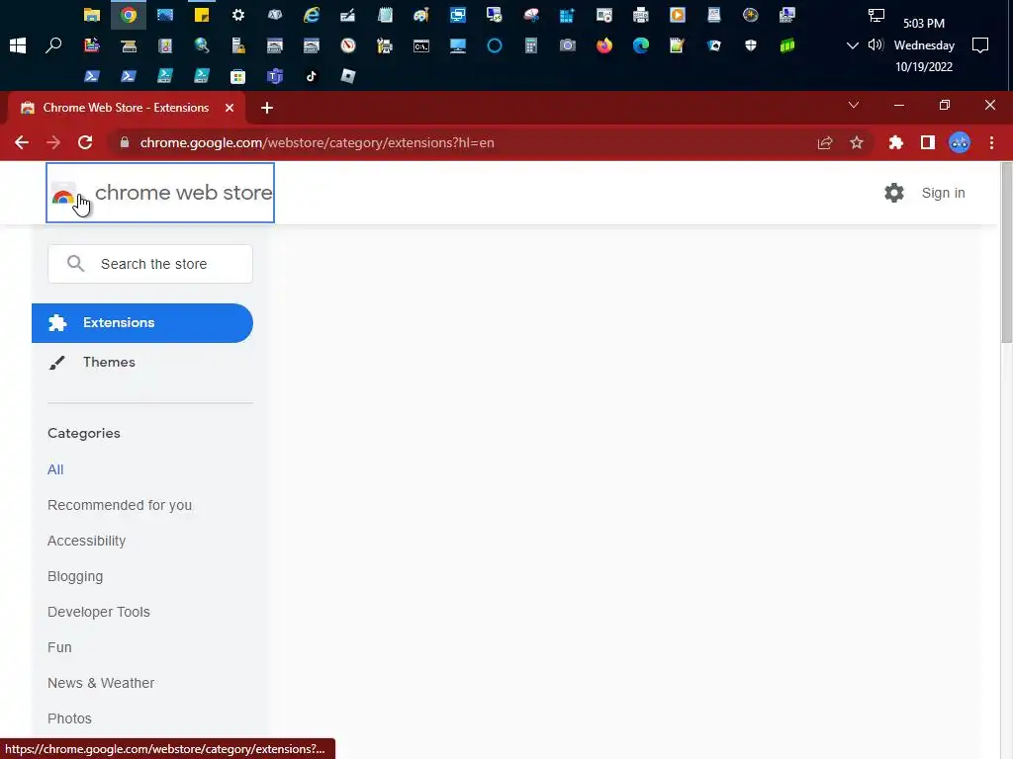This screenshot has width=1013, height=759.
Task: Open Web Store settings gear
Action: [894, 193]
